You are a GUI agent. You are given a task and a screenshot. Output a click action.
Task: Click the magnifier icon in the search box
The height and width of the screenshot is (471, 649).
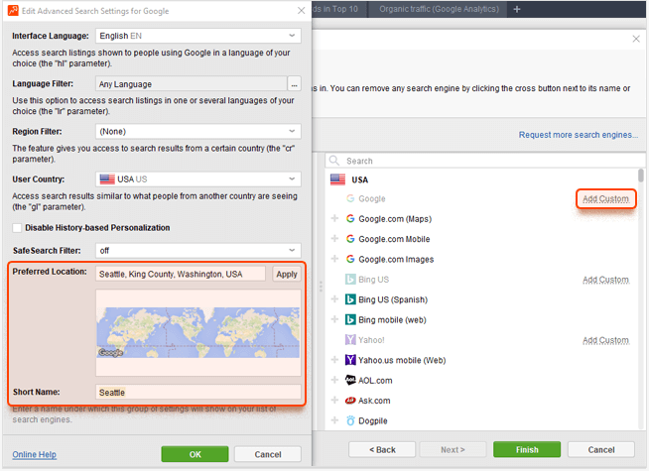pos(334,161)
